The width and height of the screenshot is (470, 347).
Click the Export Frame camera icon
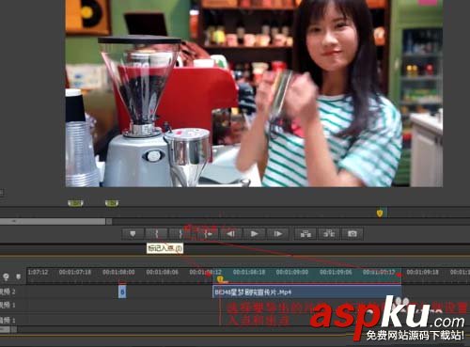[x=352, y=234]
